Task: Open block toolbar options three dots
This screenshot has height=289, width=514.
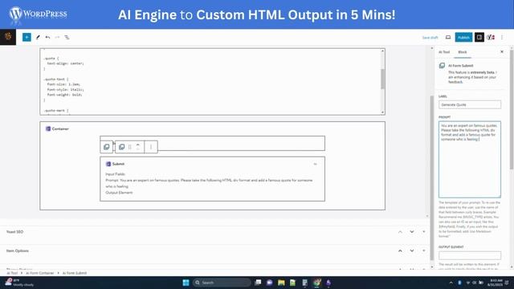Action: point(151,147)
